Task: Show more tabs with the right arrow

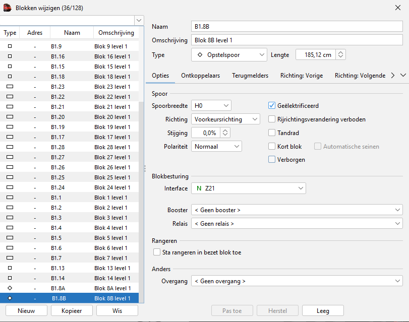Action: pos(393,76)
